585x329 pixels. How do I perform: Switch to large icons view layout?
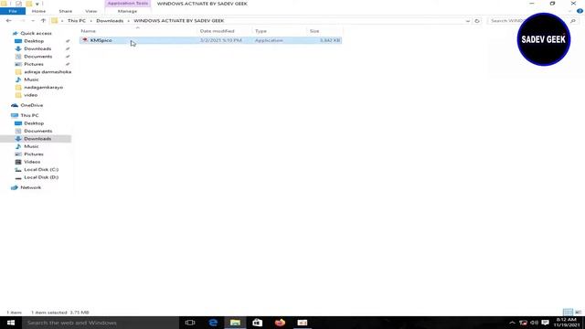578,313
